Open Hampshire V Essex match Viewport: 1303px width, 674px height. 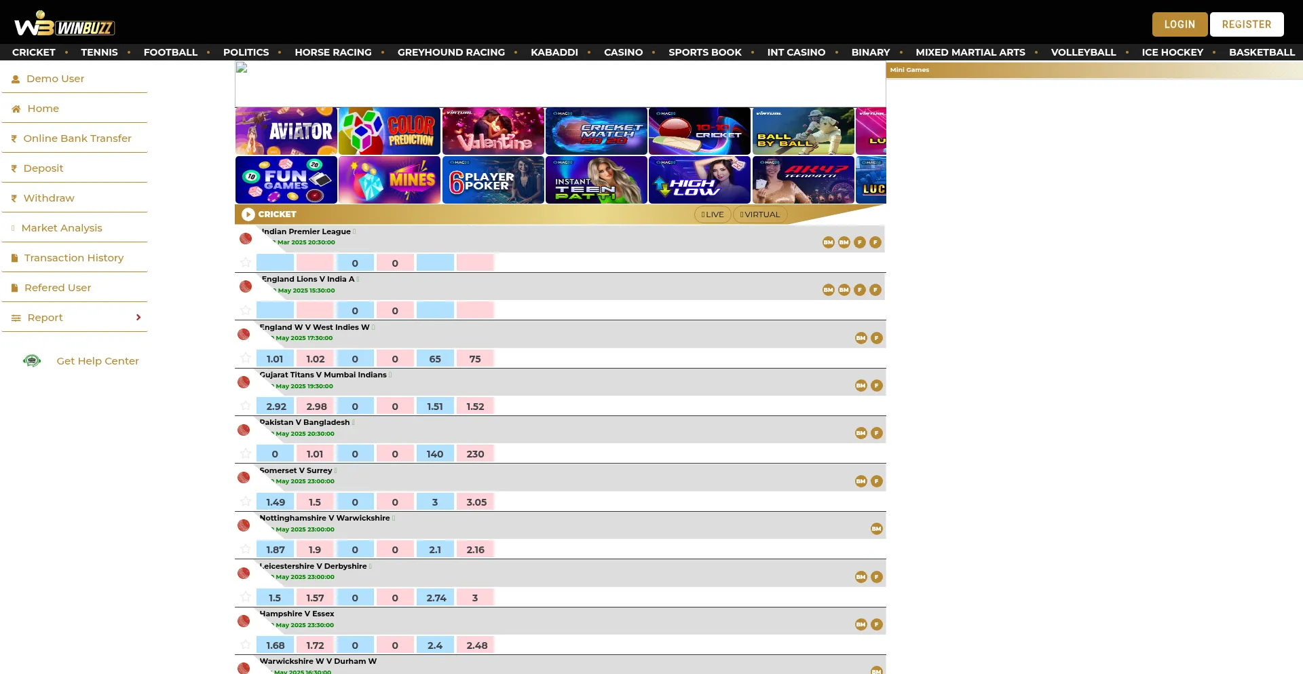point(297,614)
